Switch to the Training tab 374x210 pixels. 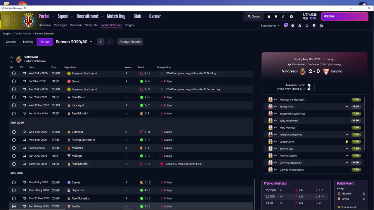click(x=28, y=42)
